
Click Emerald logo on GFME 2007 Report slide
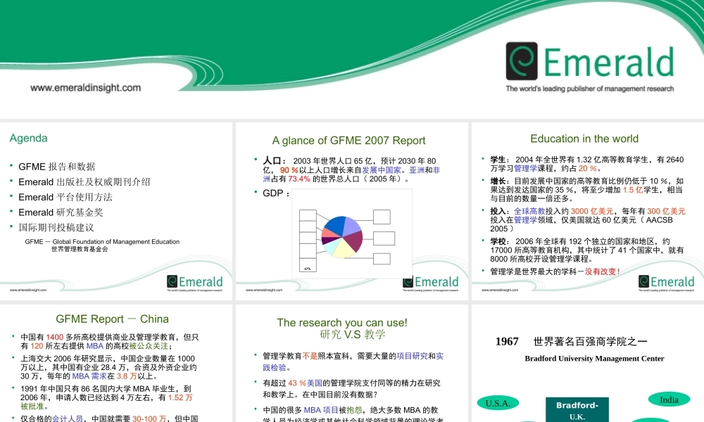click(431, 282)
